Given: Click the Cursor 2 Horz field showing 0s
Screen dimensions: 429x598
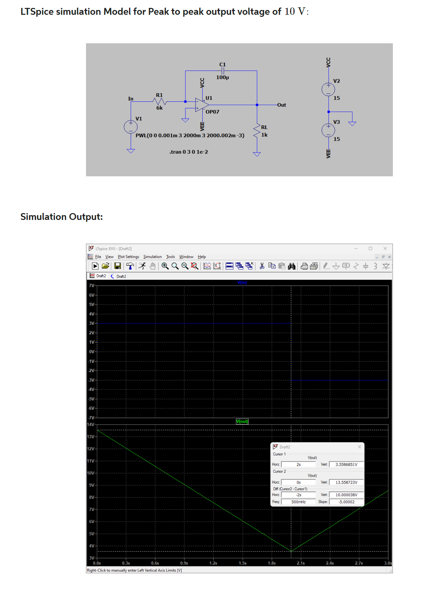Looking at the screenshot, I should 299,482.
